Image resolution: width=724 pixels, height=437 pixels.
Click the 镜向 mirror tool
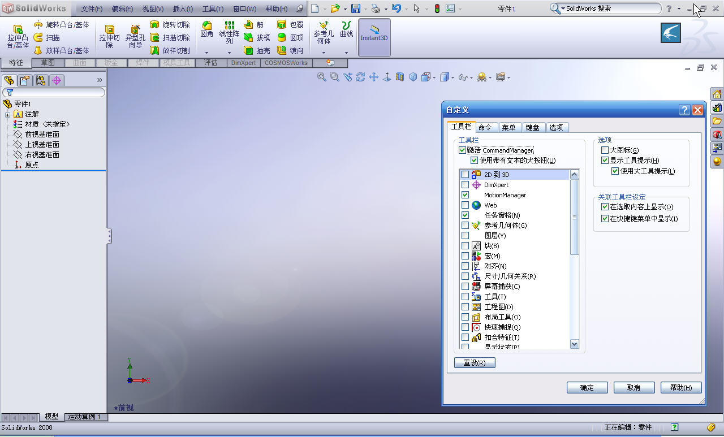click(x=290, y=51)
